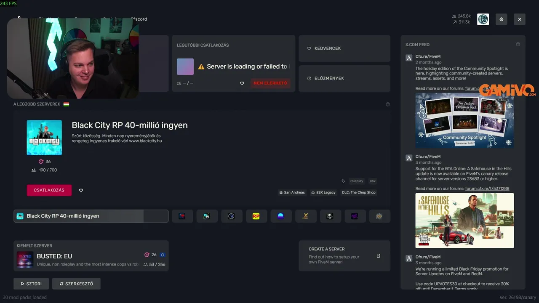The height and width of the screenshot is (303, 539).
Task: Open the Community Spotlight feed image
Action: (x=464, y=120)
